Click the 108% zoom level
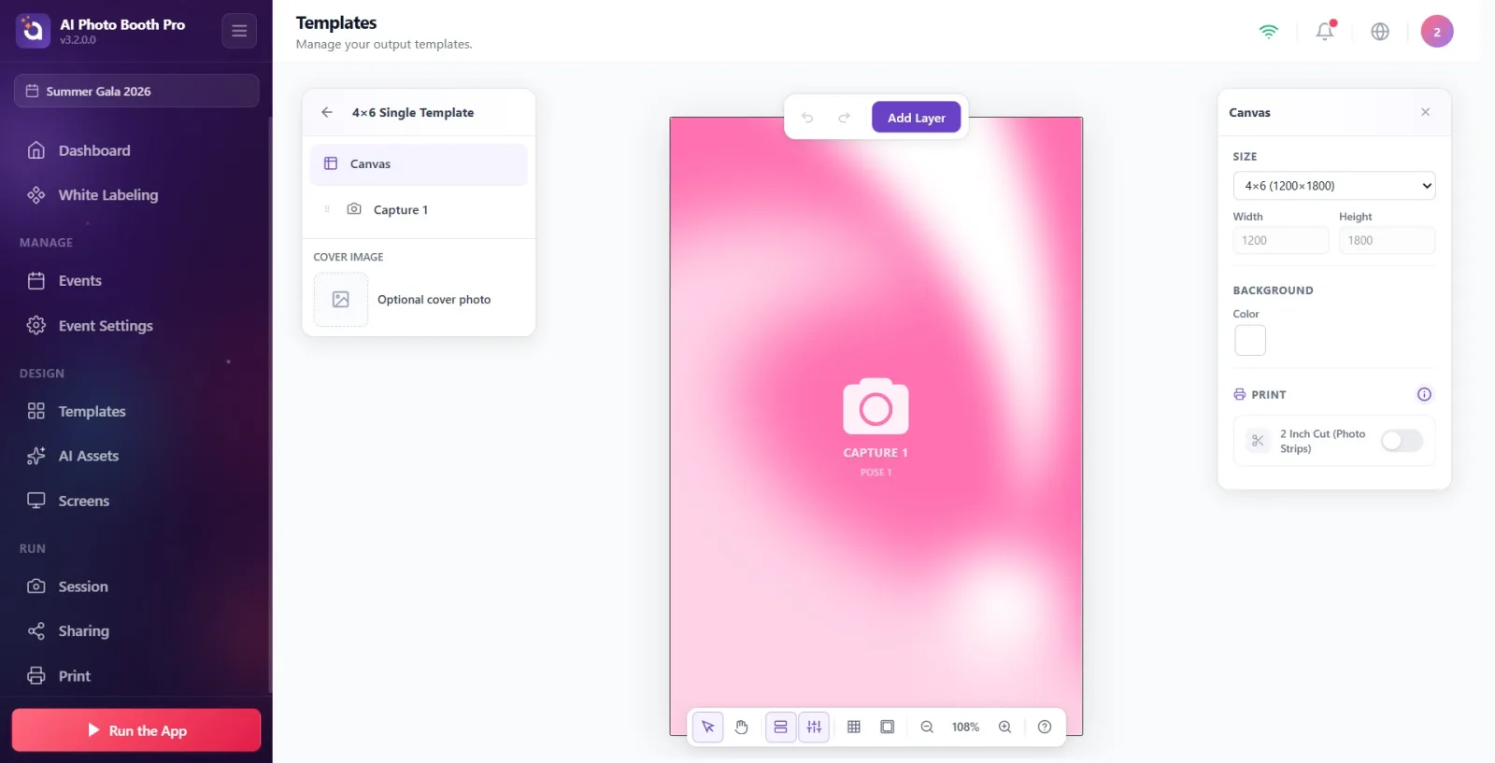The image size is (1495, 763). click(x=965, y=727)
